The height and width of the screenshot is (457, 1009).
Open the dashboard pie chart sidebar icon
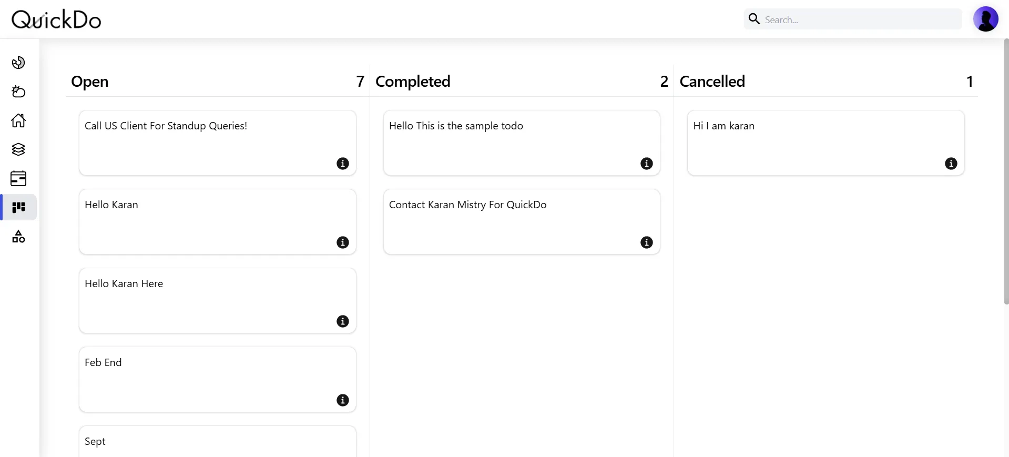click(18, 63)
